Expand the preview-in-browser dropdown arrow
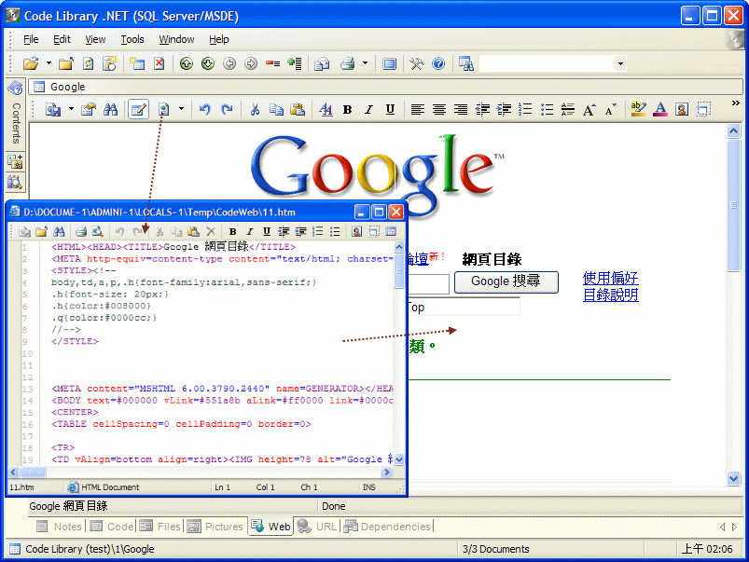Viewport: 749px width, 562px height. (x=181, y=109)
